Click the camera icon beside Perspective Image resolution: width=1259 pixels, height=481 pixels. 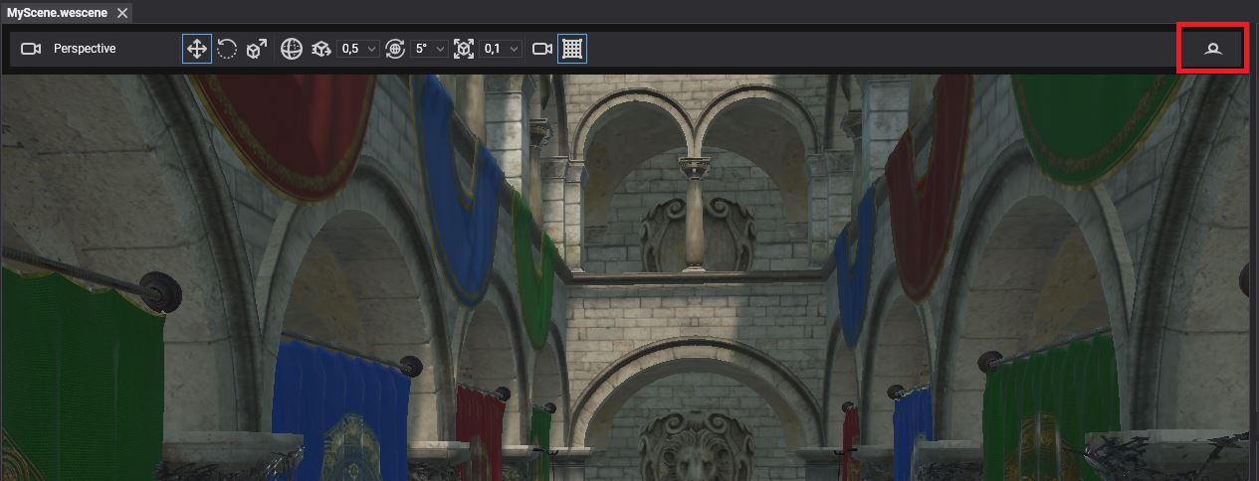[31, 49]
